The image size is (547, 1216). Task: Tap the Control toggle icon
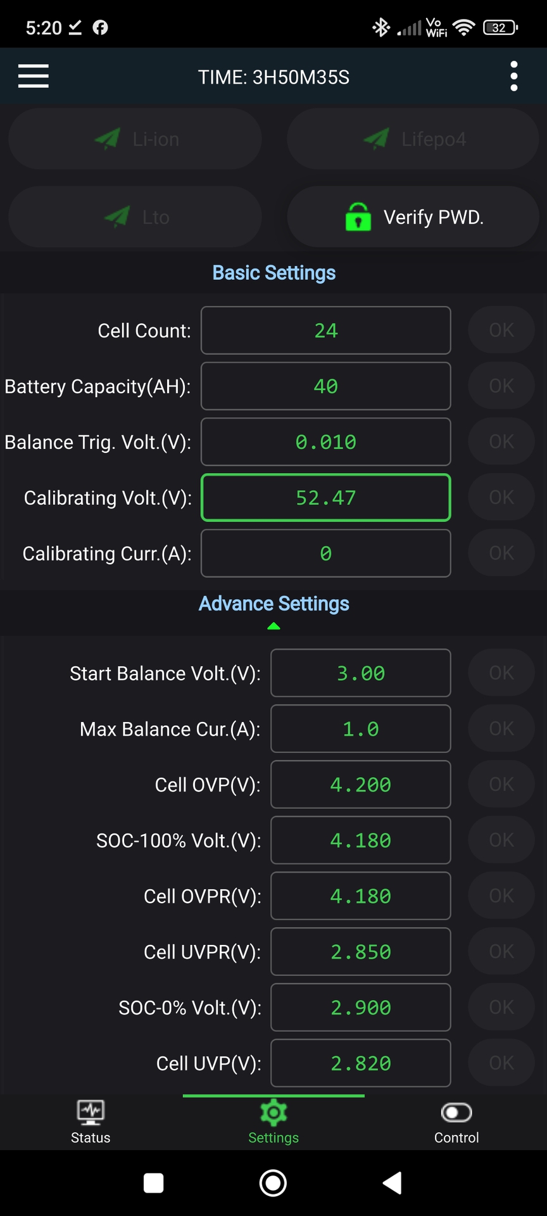click(x=456, y=1113)
